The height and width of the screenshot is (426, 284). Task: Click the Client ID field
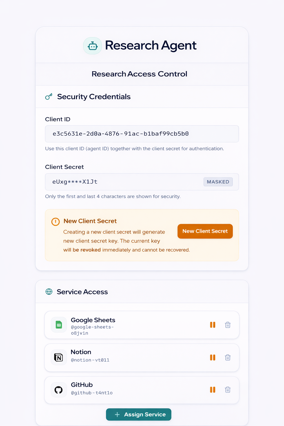(x=142, y=134)
